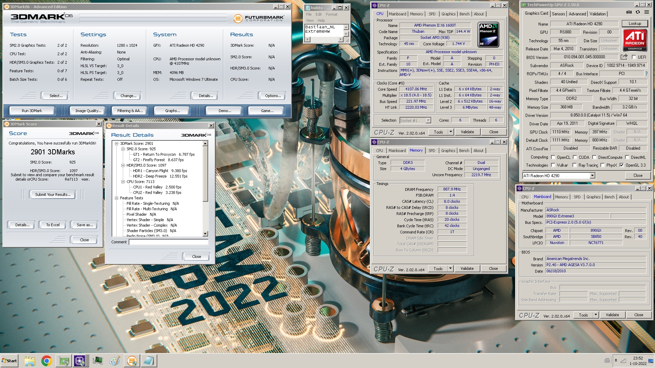Open the ATI Radeon HD 4290 GPU dropdown
Viewport: 655px width, 368px height.
pyautogui.click(x=592, y=176)
